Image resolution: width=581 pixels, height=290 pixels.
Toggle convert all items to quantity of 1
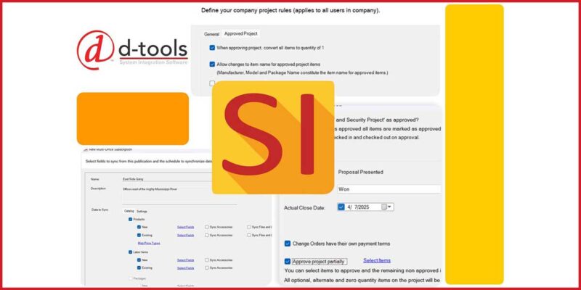[212, 48]
